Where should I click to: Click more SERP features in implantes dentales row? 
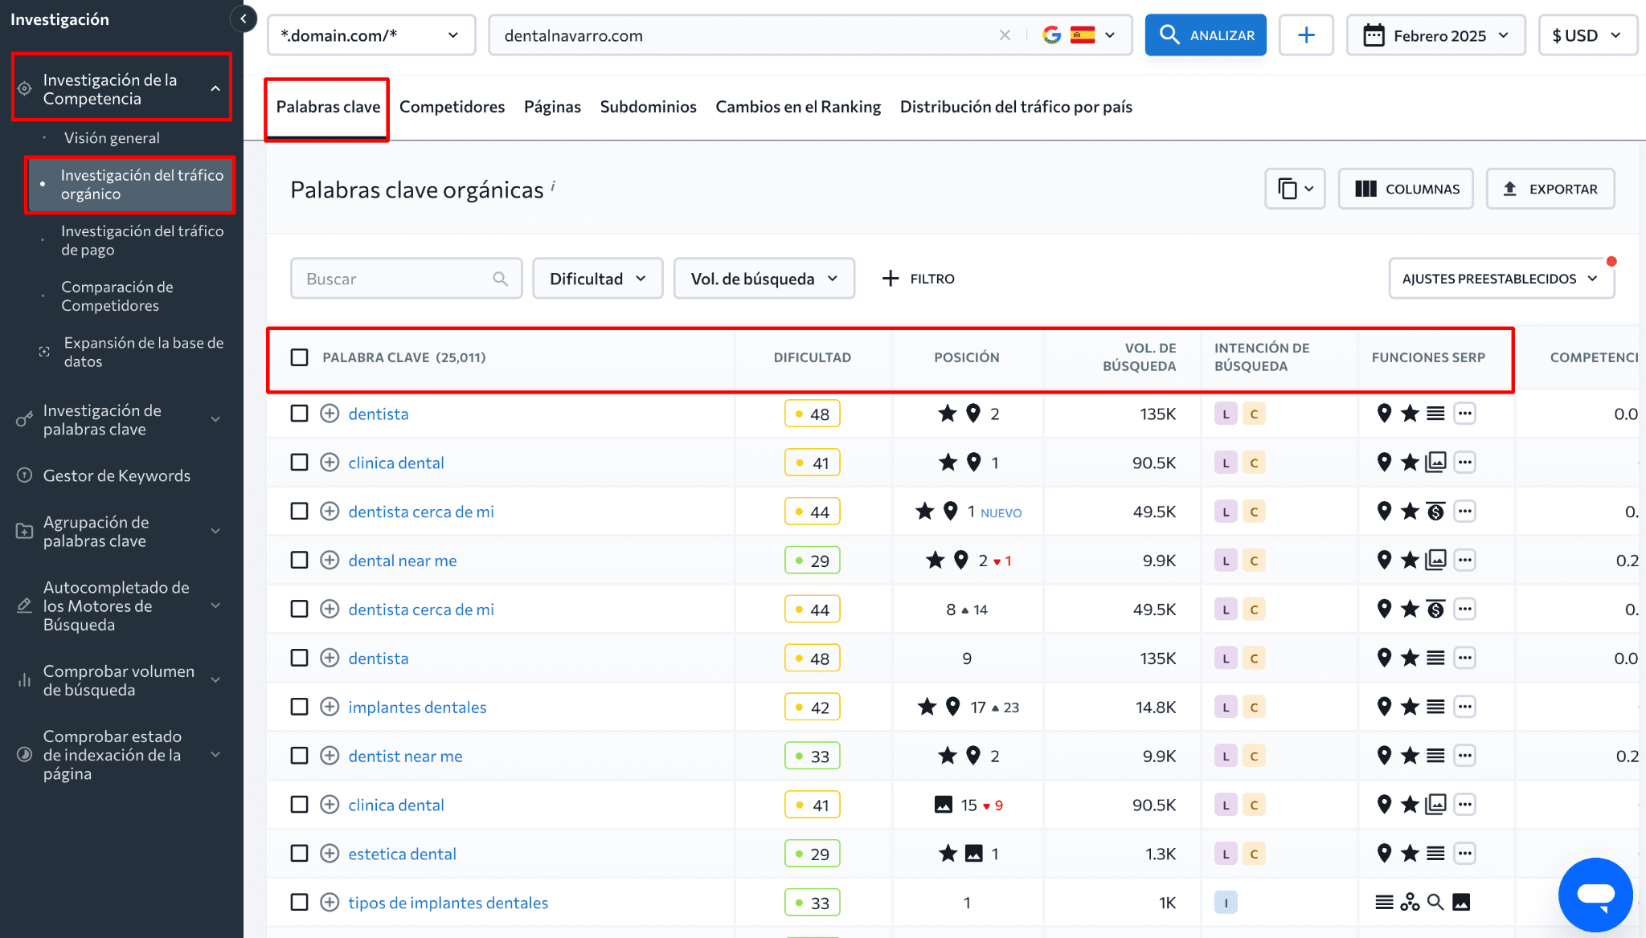tap(1464, 707)
